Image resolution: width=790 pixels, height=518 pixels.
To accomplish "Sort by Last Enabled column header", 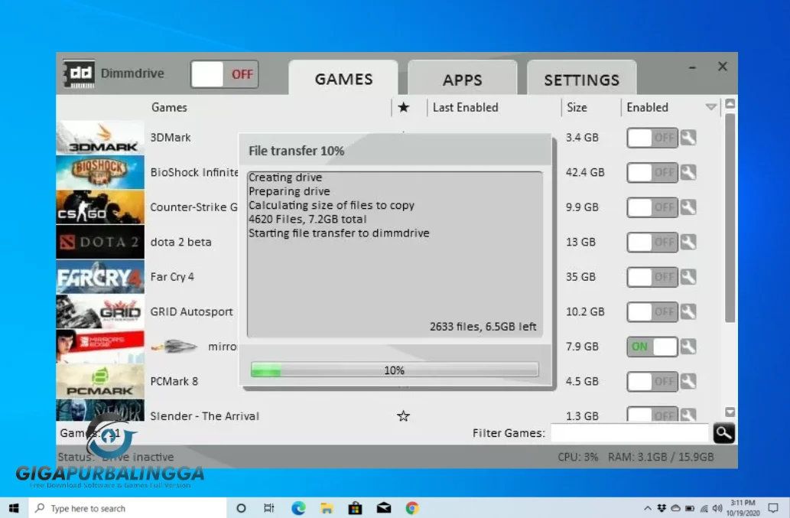I will click(x=466, y=107).
